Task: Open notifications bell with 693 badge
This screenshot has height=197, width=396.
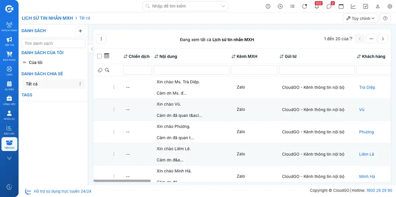Action: (317, 6)
